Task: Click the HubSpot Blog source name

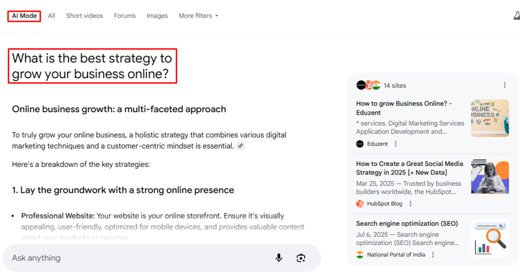Action: (385, 204)
